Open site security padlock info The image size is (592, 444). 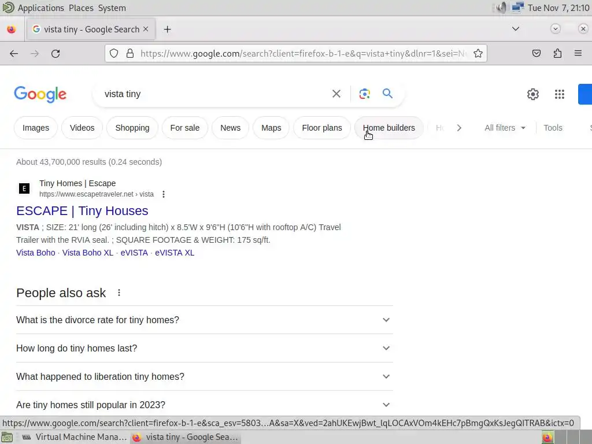(130, 54)
